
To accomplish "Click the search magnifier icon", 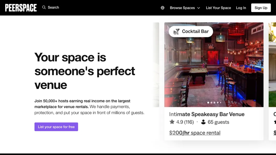I will (x=44, y=7).
